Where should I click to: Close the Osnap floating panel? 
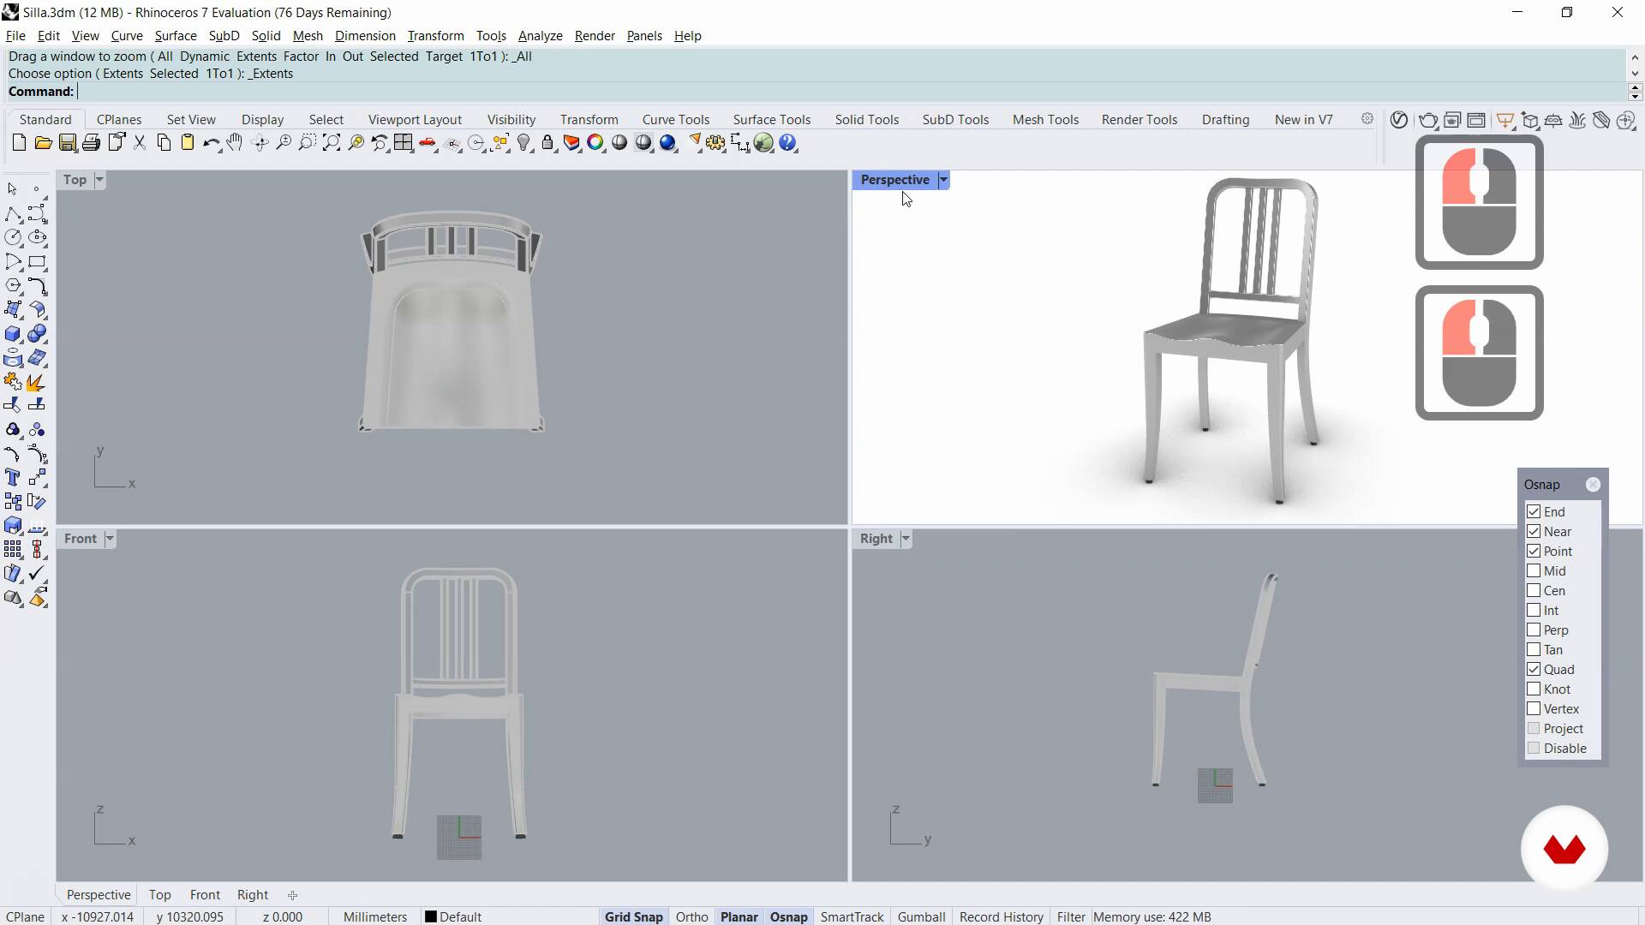click(1593, 485)
